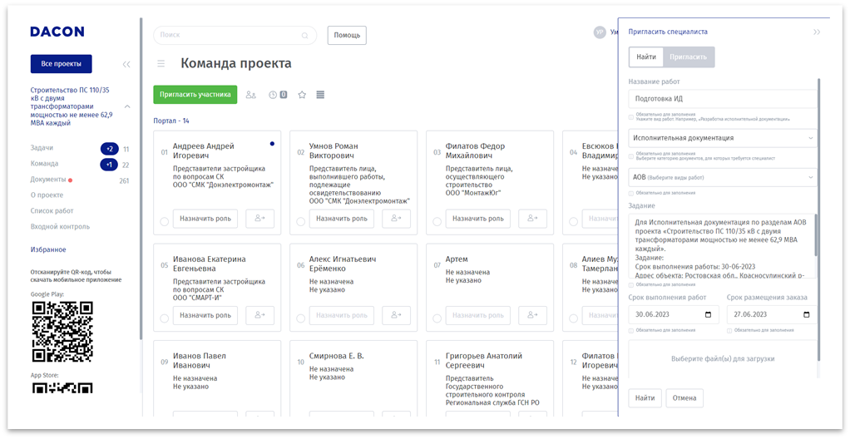850x439 pixels.
Task: Click transfer user icon on Андреев card
Action: (x=259, y=219)
